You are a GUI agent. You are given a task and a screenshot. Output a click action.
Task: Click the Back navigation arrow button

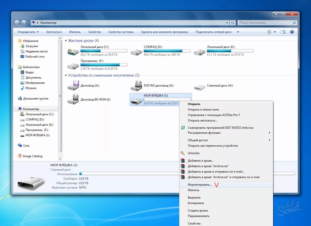click(17, 23)
